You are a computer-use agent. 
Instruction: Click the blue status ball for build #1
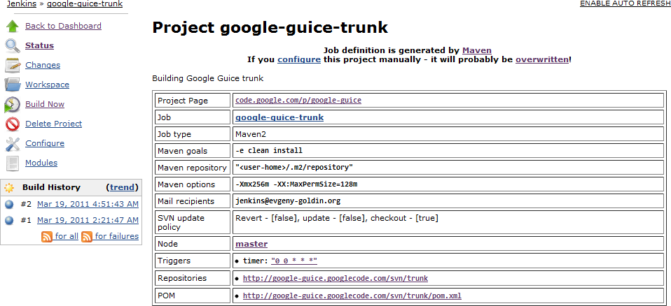9,221
